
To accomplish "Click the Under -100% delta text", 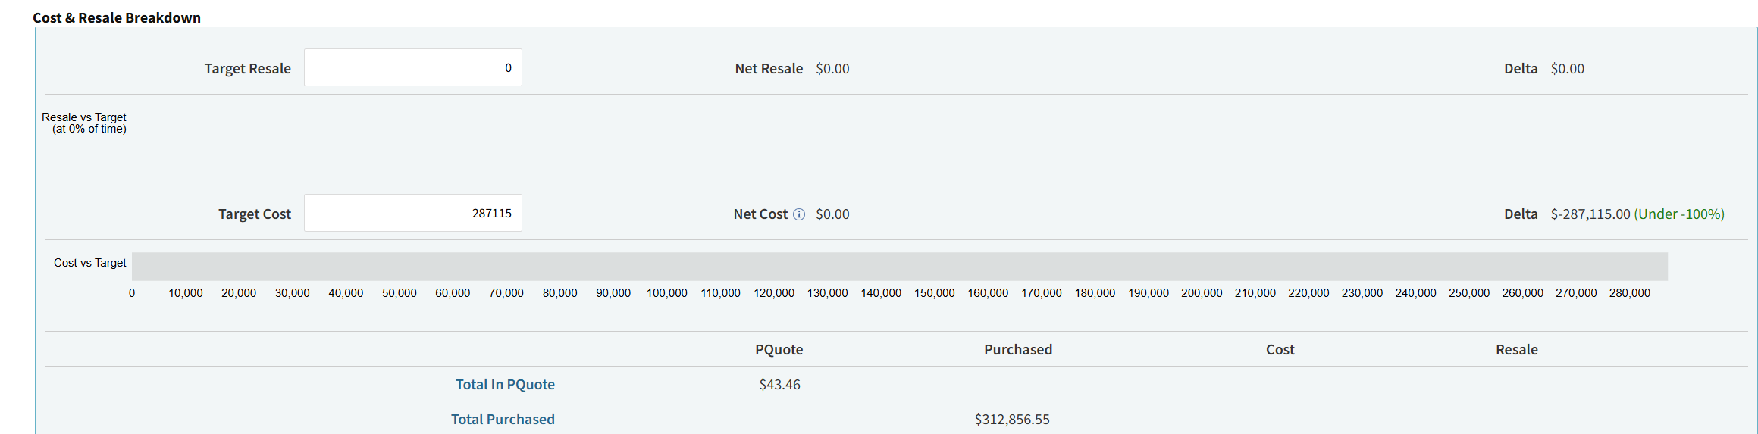I will [1679, 214].
